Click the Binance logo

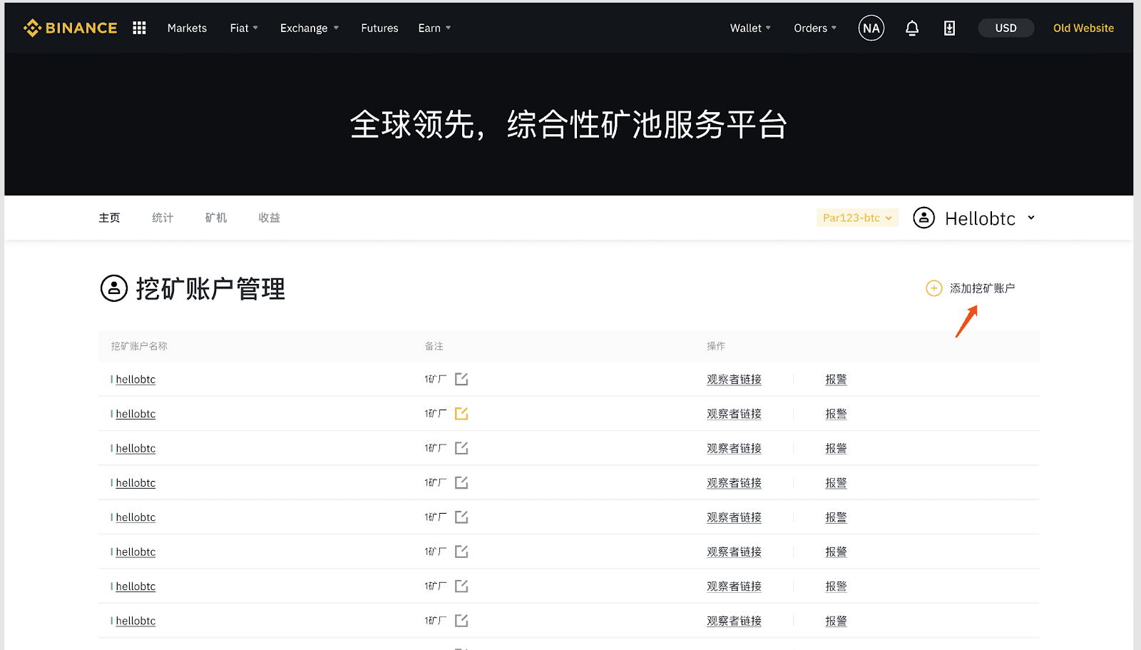69,28
